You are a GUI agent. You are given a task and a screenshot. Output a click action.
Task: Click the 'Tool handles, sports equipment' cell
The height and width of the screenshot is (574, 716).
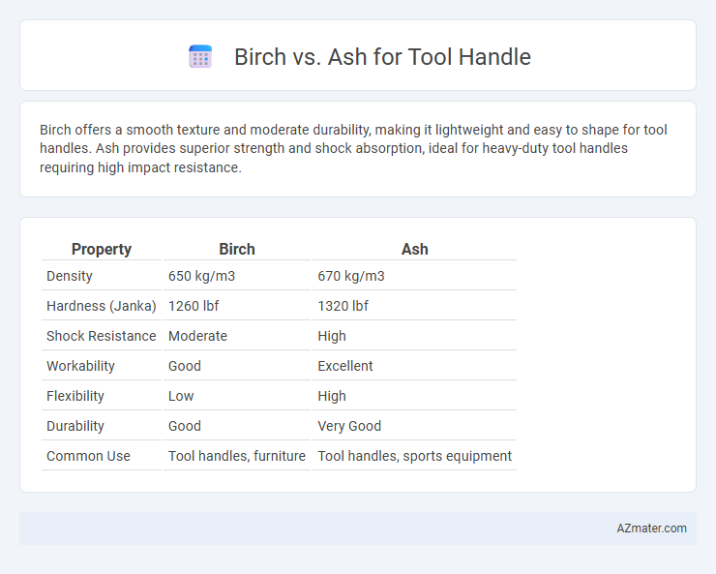click(415, 456)
